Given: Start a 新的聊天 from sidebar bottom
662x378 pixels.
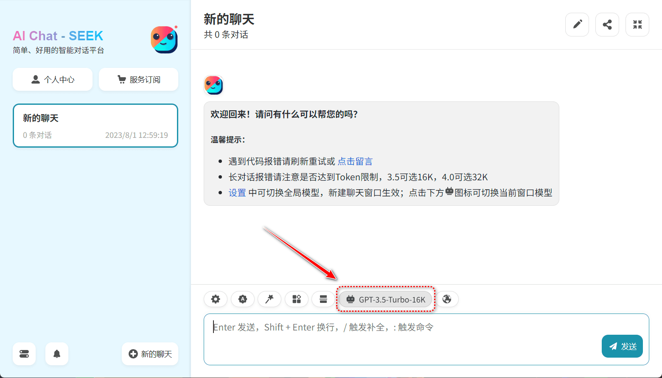Looking at the screenshot, I should tap(150, 354).
